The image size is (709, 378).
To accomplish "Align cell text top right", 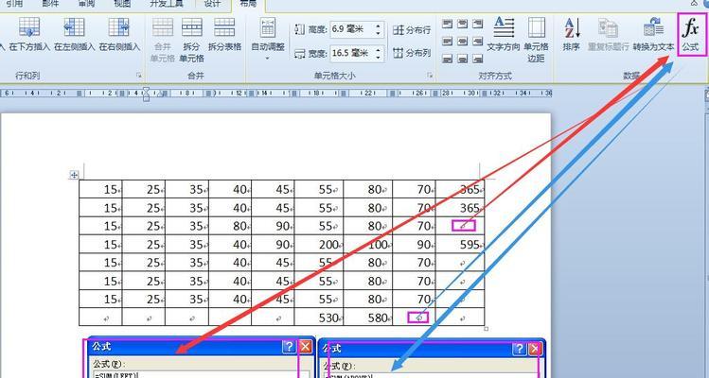I will (477, 24).
